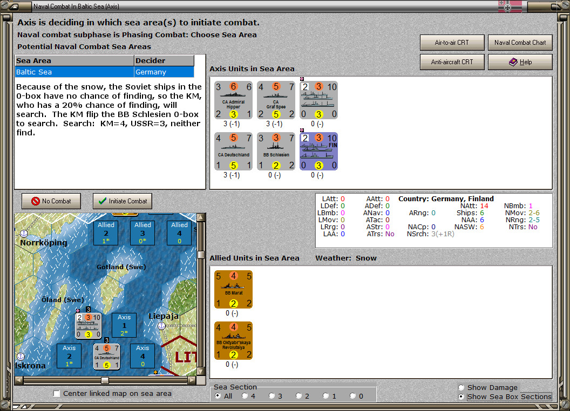Image resolution: width=570 pixels, height=411 pixels.
Task: Click Initiate Combat button
Action: pyautogui.click(x=123, y=201)
